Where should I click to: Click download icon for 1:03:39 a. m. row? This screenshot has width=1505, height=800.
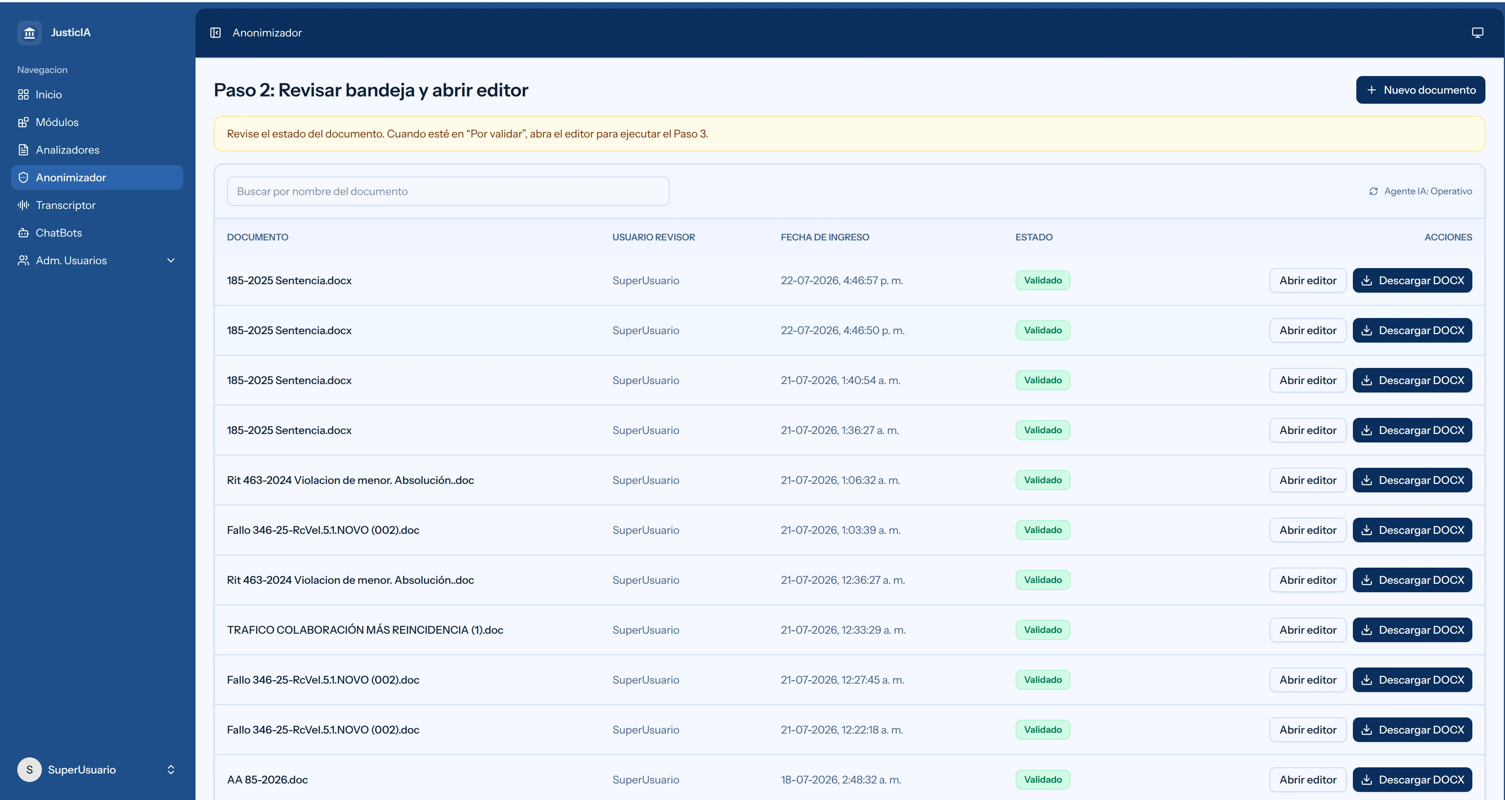tap(1367, 530)
